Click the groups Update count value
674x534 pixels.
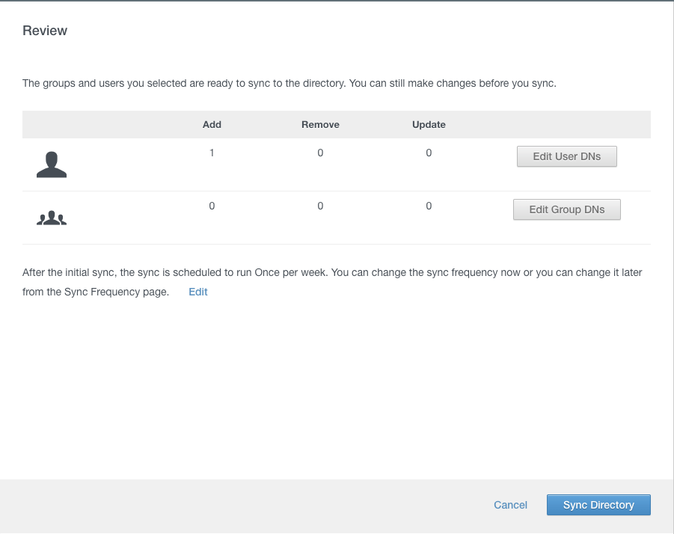(x=429, y=206)
